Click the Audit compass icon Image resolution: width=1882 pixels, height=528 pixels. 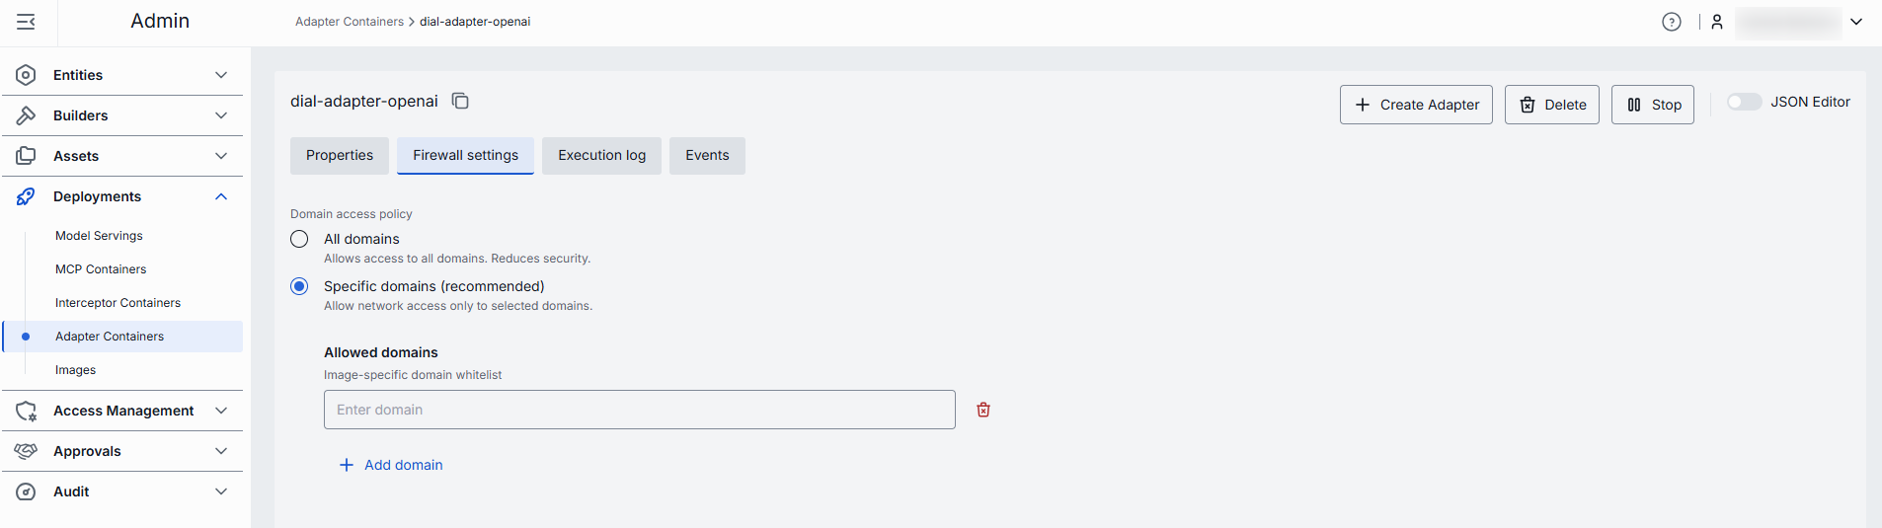point(27,491)
